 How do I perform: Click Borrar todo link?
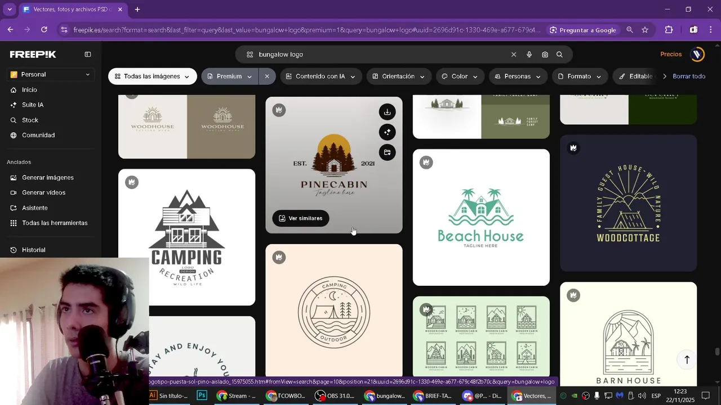click(x=689, y=76)
